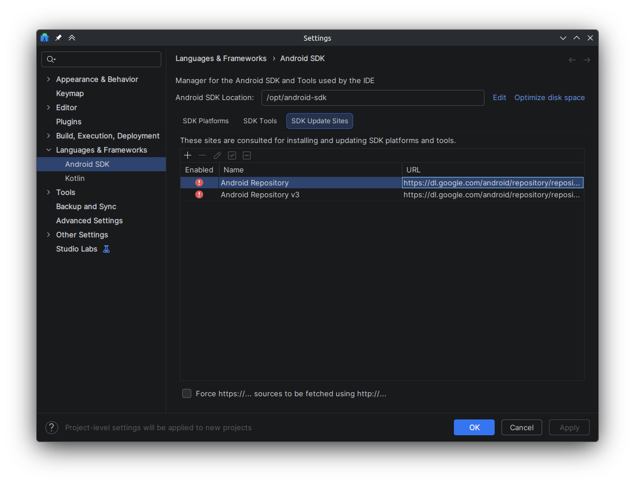Expand the Build, Execution, Deployment node
Screen dimensions: 635x485
coord(49,136)
